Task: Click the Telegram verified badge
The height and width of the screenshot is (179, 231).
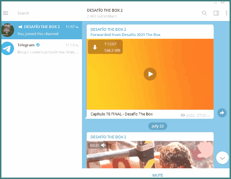Action: click(x=38, y=45)
